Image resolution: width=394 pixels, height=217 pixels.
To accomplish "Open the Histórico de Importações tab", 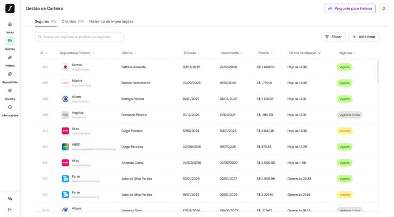I will point(111,21).
